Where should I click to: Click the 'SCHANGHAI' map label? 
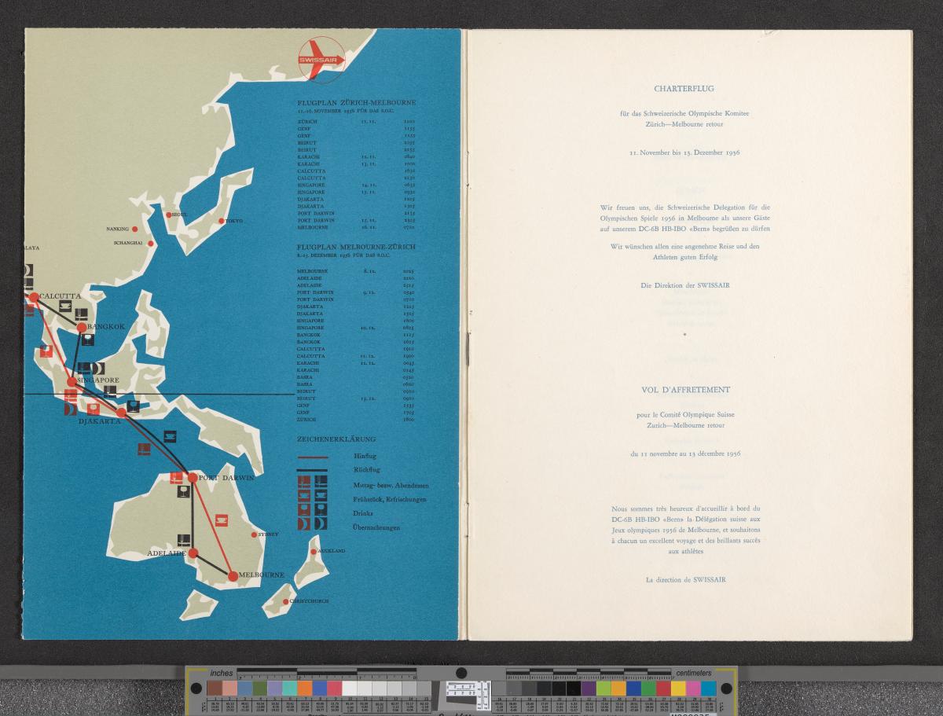pyautogui.click(x=128, y=243)
